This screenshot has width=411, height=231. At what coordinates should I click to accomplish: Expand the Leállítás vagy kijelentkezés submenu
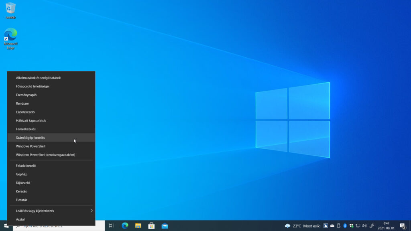coord(51,211)
